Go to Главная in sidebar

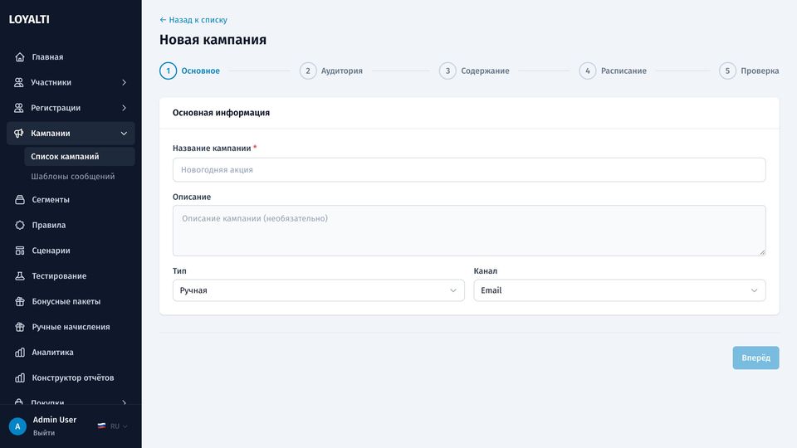[48, 57]
